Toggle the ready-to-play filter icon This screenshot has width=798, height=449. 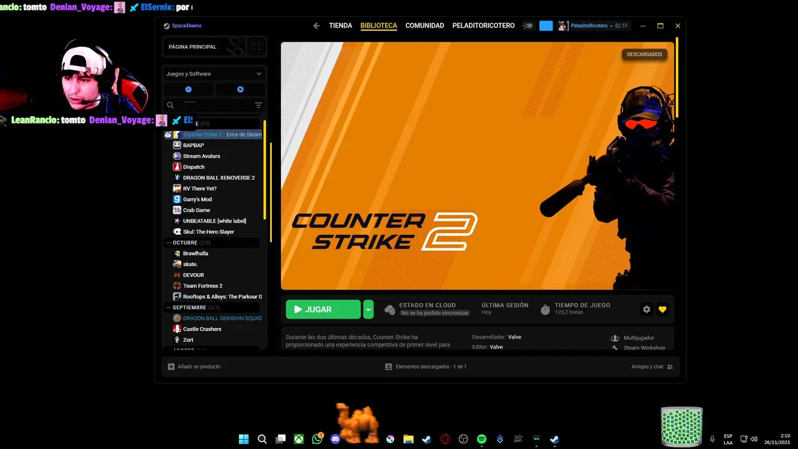(240, 89)
